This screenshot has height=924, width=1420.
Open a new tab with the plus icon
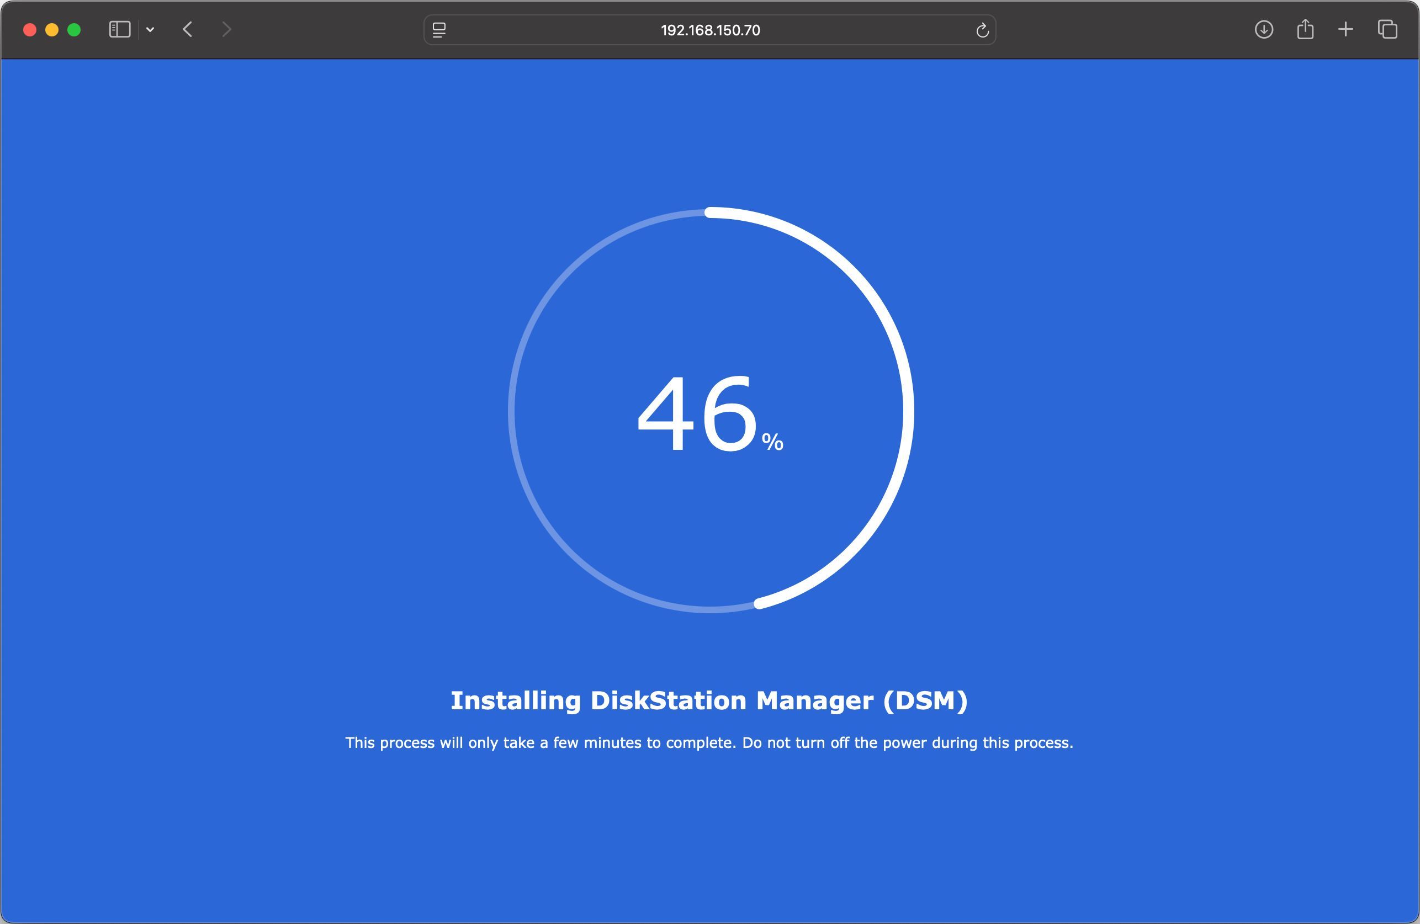coord(1345,29)
